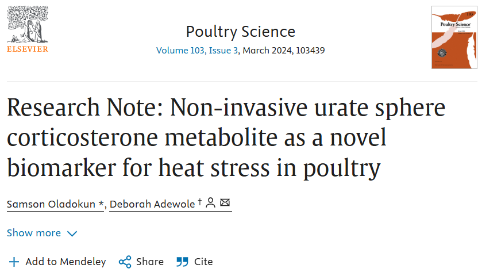Click the author profile person icon
This screenshot has width=478, height=276.
click(210, 203)
